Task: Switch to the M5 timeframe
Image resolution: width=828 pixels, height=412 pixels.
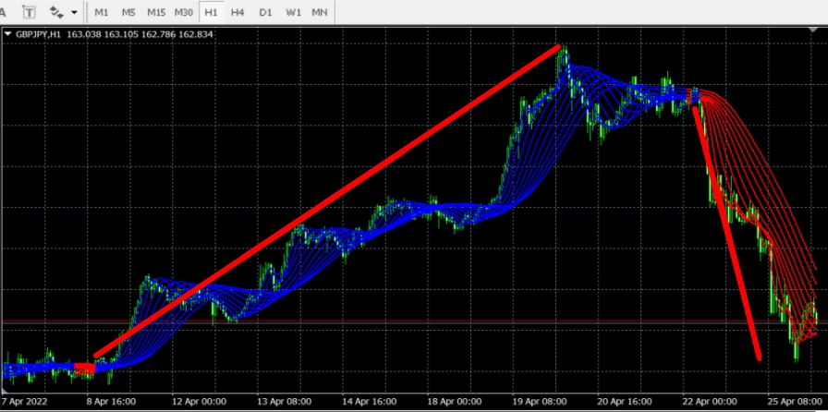Action: point(128,12)
